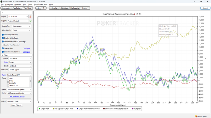
Task: Collapse the Filters section
Action: pos(2,55)
